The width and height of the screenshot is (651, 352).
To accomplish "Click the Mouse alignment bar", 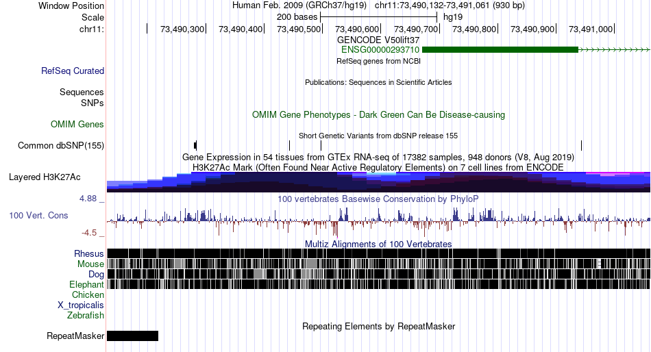I will (379, 264).
